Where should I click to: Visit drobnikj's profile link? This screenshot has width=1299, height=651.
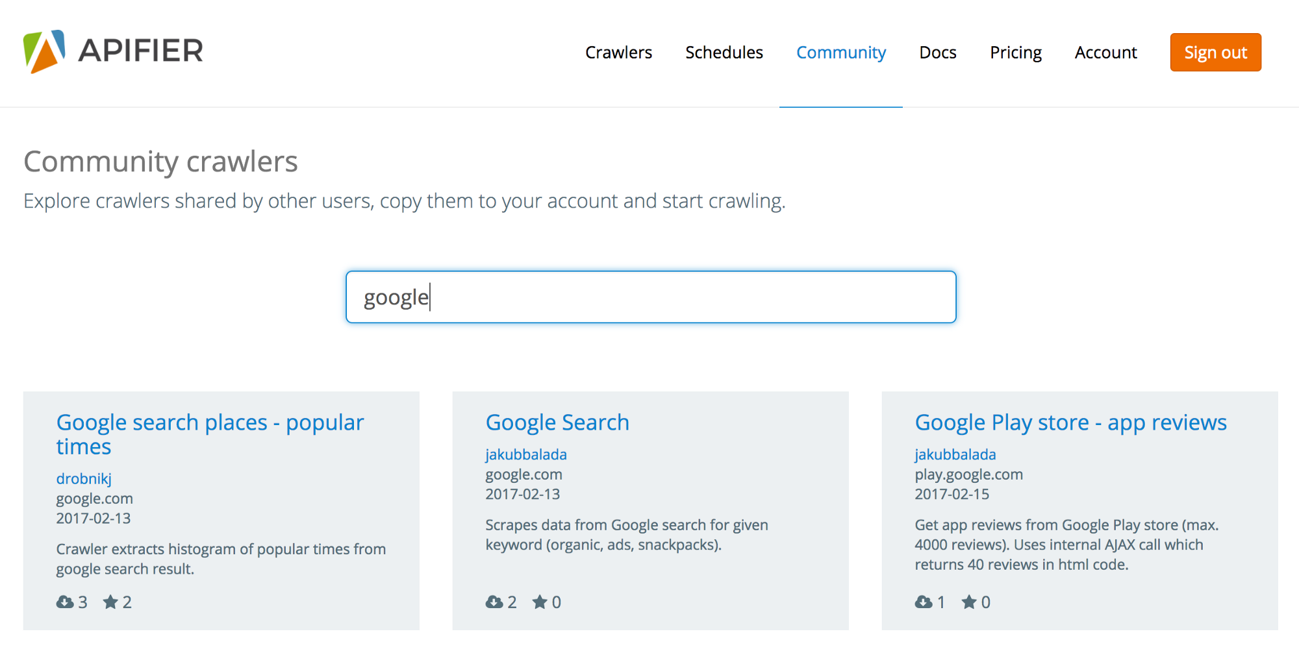(x=83, y=478)
